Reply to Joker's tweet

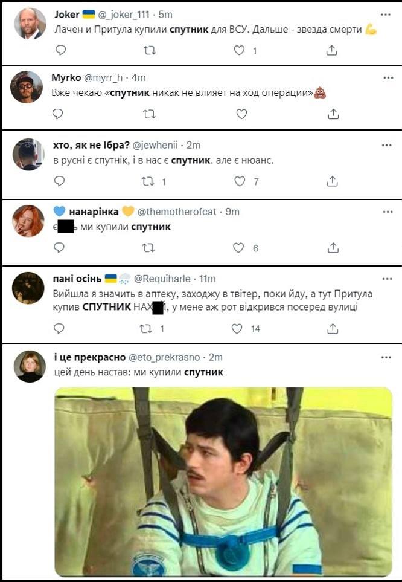coord(60,51)
